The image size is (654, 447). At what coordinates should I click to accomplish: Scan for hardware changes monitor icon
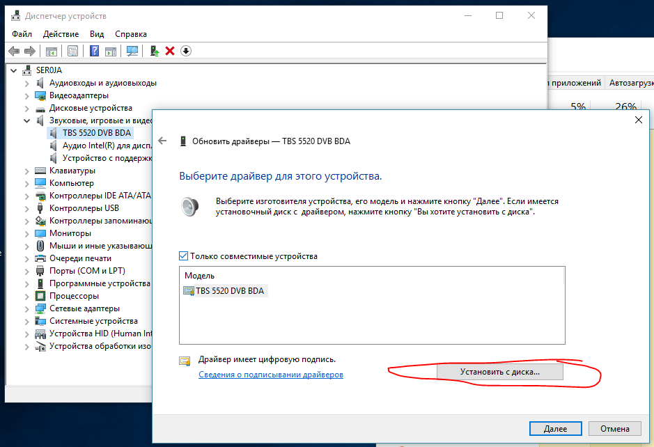point(132,51)
